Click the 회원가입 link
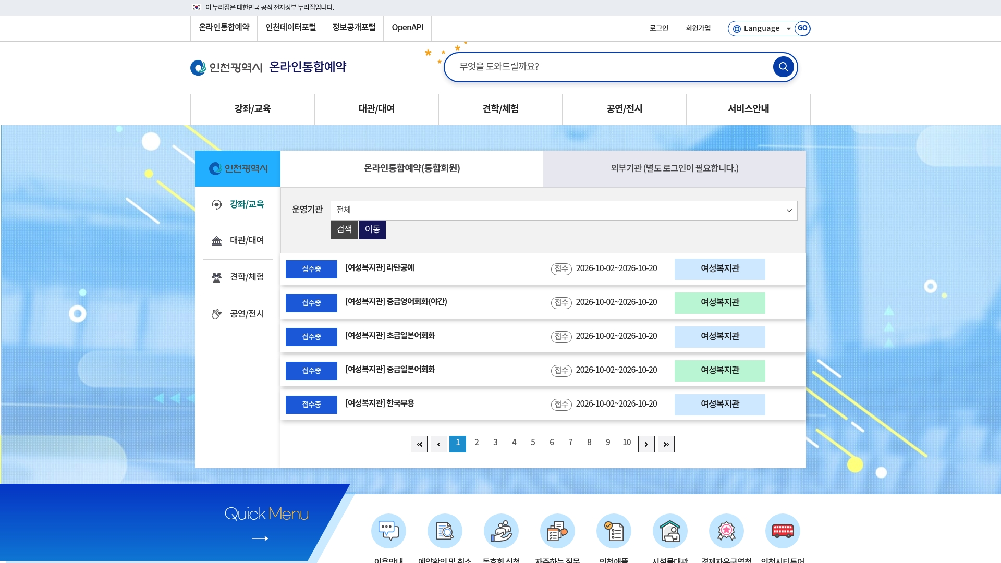The image size is (1001, 563). click(698, 28)
